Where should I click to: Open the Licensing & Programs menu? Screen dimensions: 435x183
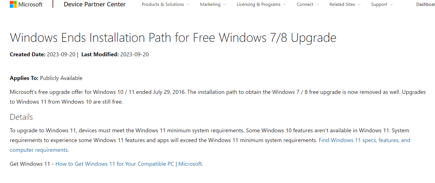pyautogui.click(x=258, y=4)
